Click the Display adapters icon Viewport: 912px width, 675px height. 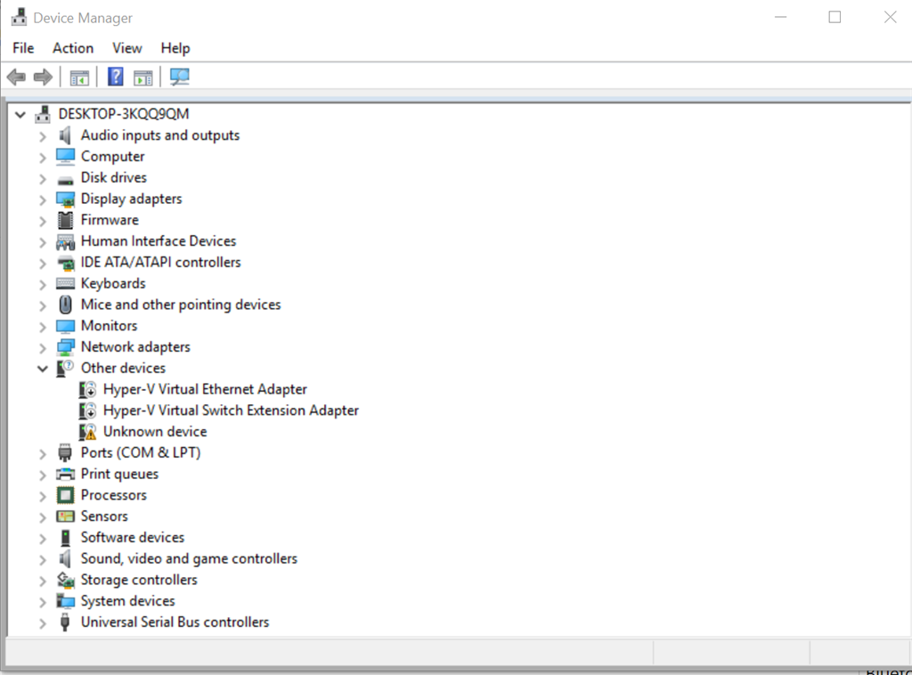click(x=65, y=199)
